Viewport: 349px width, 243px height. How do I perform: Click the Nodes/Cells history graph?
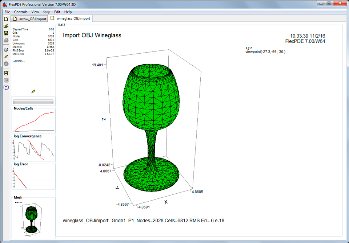pos(33,122)
